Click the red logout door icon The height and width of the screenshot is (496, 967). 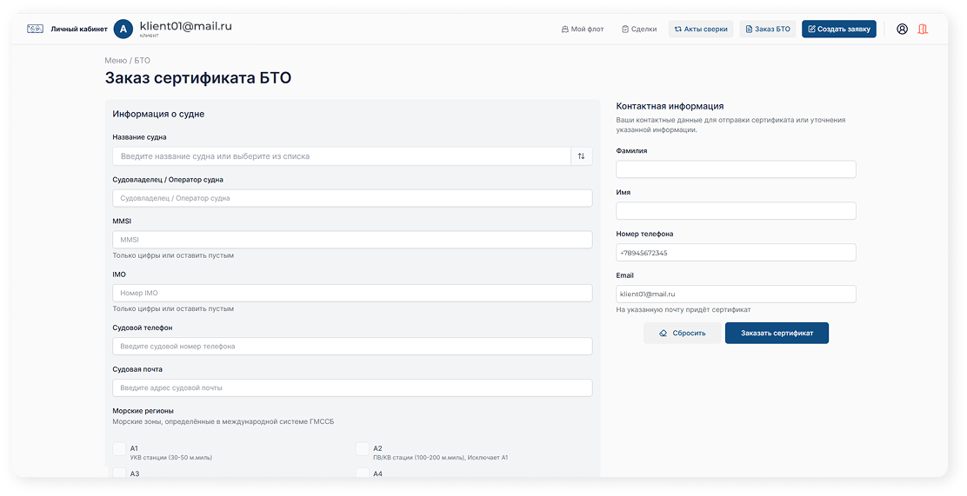923,29
